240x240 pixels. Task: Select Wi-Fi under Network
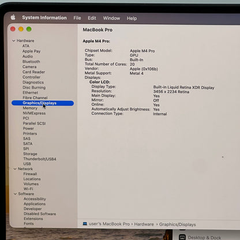[x=28, y=189]
